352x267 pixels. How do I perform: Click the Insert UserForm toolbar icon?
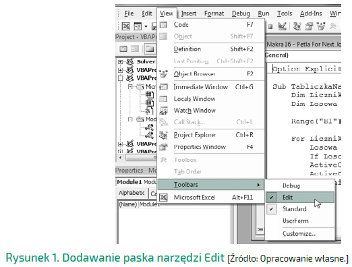[x=138, y=26]
